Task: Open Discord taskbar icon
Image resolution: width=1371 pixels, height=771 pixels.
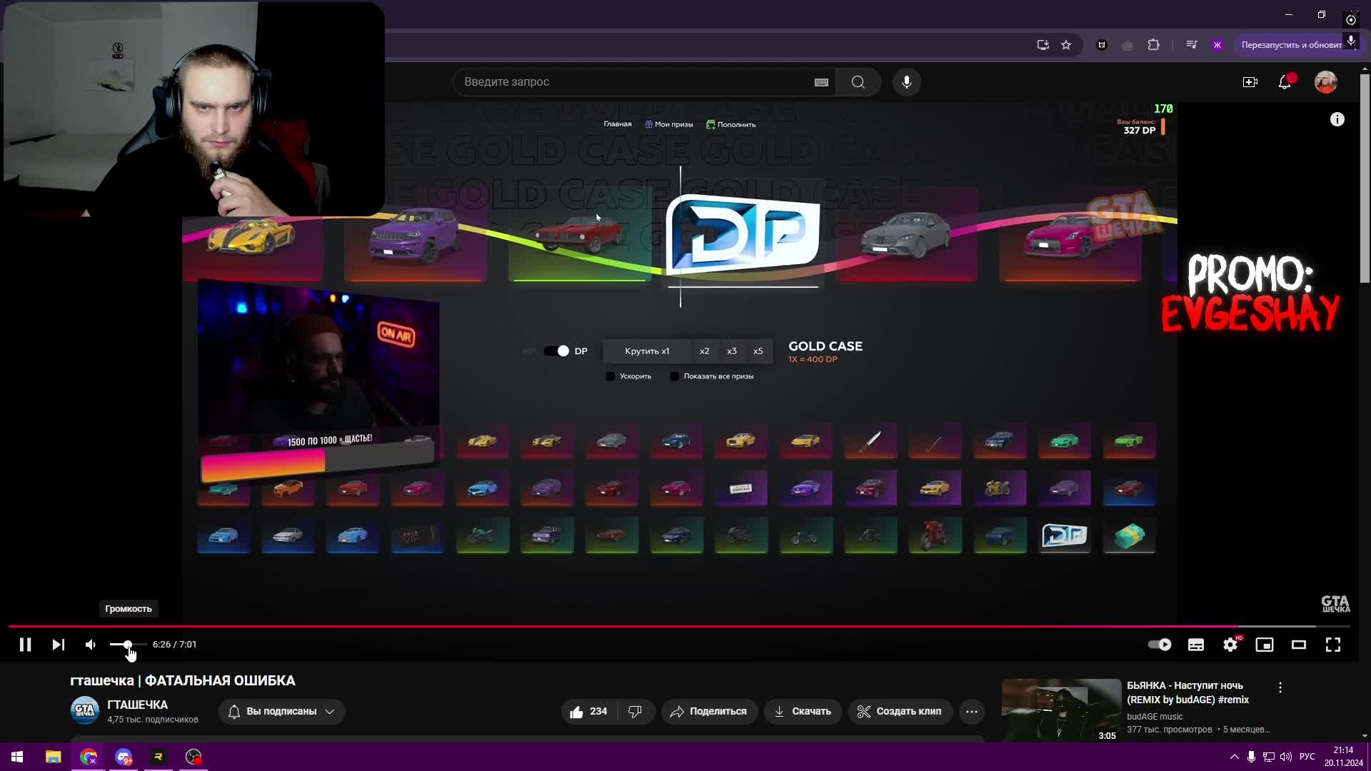Action: tap(124, 757)
